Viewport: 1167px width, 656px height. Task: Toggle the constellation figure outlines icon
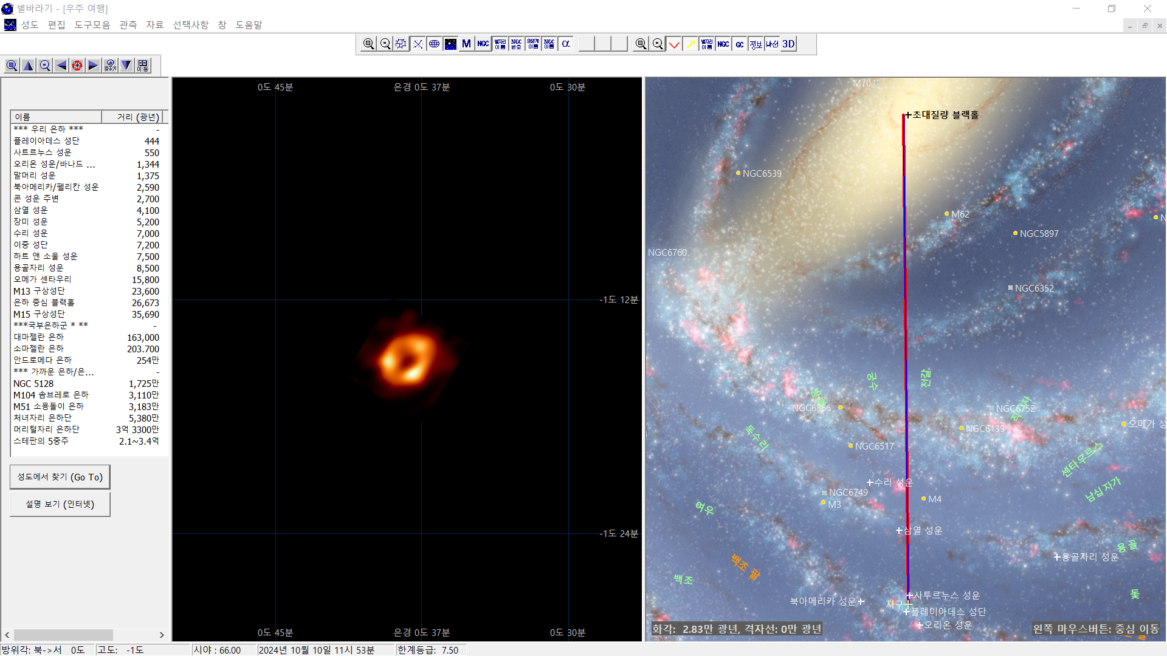click(x=401, y=44)
